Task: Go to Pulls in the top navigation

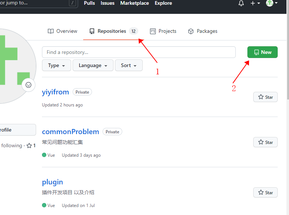Action: (x=89, y=3)
